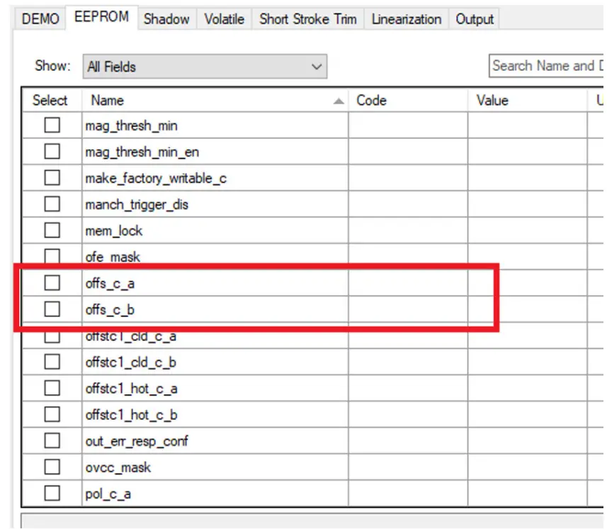This screenshot has width=607, height=529.
Task: Open the Show All Fields dropdown
Action: [x=205, y=67]
